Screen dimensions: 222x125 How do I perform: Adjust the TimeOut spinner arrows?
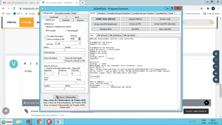point(79,39)
